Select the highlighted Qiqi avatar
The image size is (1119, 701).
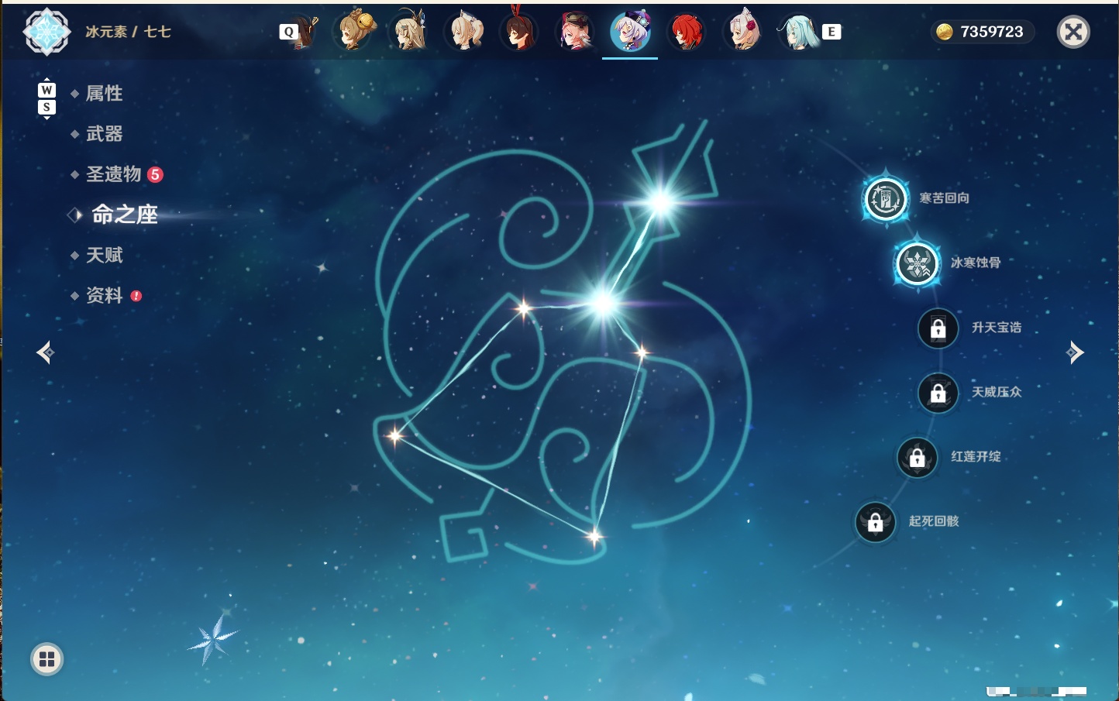[x=631, y=32]
